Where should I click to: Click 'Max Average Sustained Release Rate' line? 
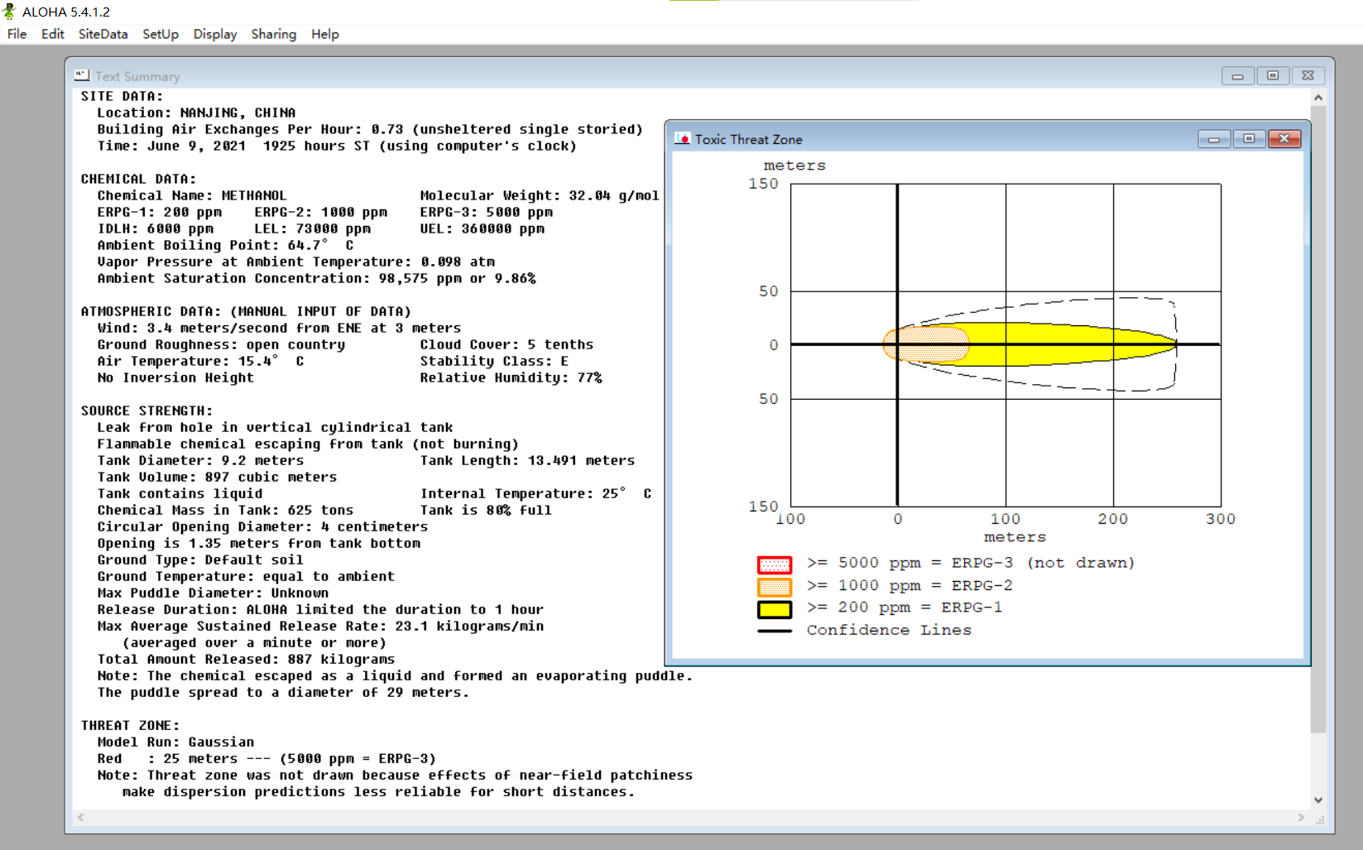tap(320, 626)
